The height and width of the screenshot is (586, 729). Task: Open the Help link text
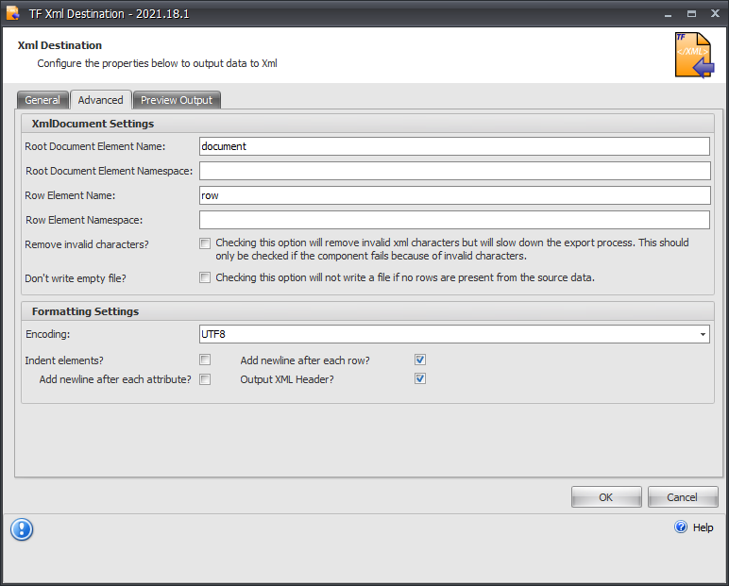click(703, 527)
